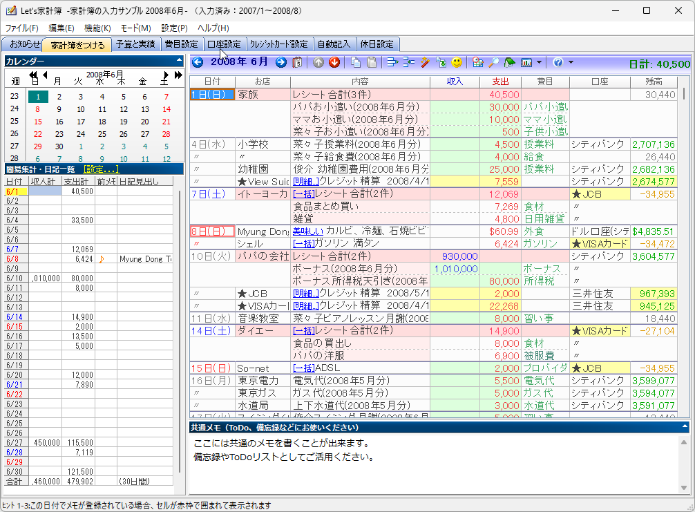
Task: Click the previous month back arrow
Action: tap(196, 63)
